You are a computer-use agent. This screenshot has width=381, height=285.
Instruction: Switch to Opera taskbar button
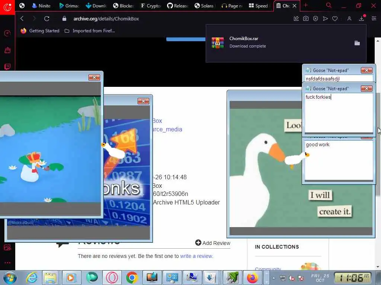tap(112, 278)
